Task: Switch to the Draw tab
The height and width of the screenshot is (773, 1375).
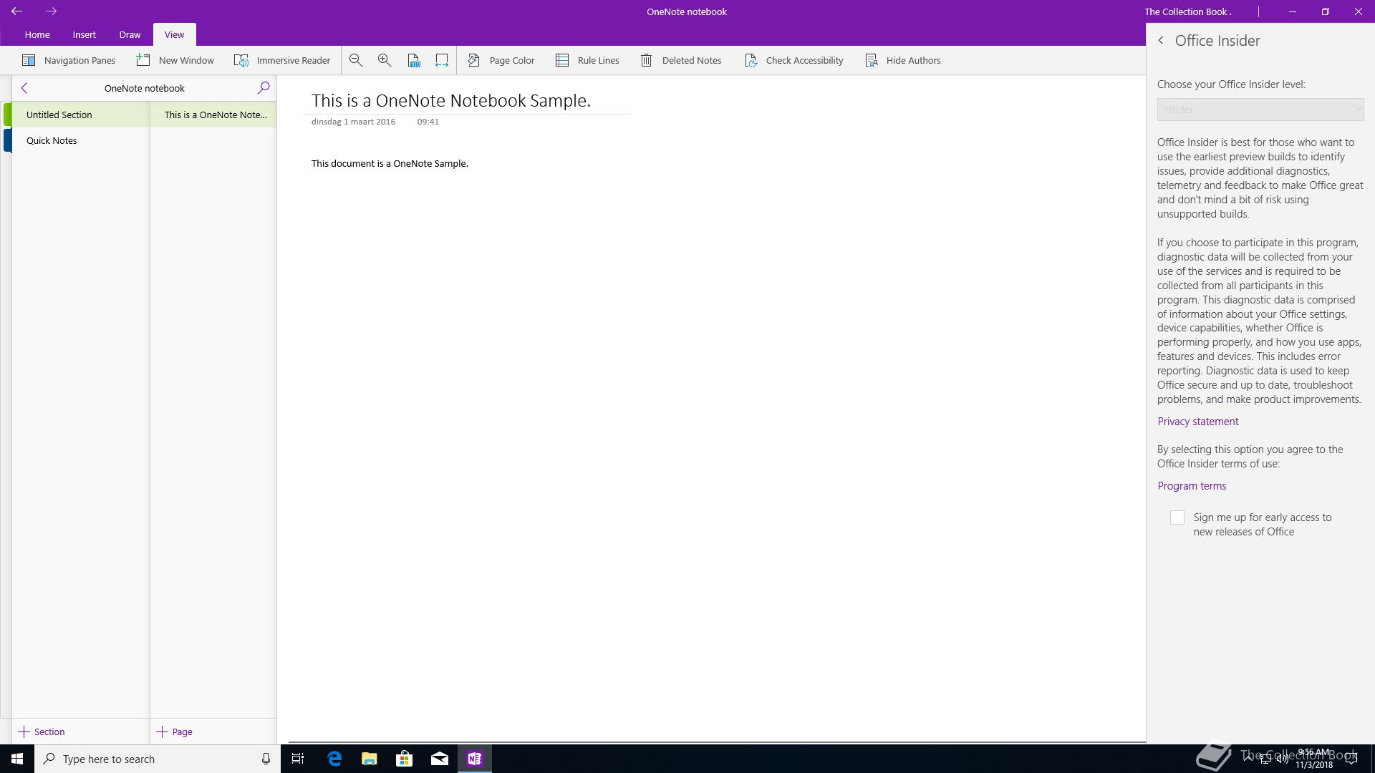Action: 130,34
